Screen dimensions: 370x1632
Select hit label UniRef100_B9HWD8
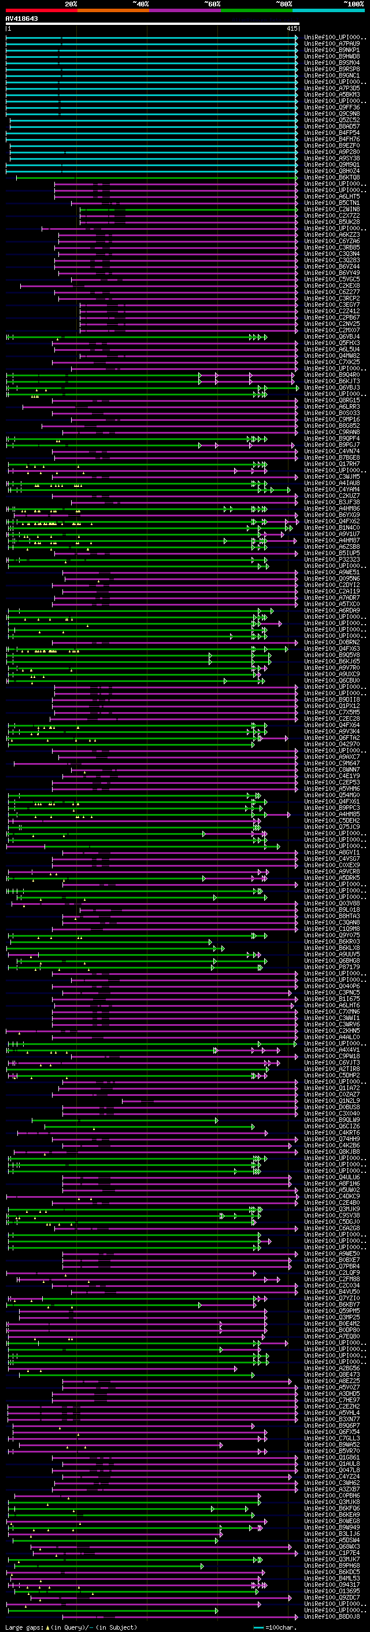(332, 56)
